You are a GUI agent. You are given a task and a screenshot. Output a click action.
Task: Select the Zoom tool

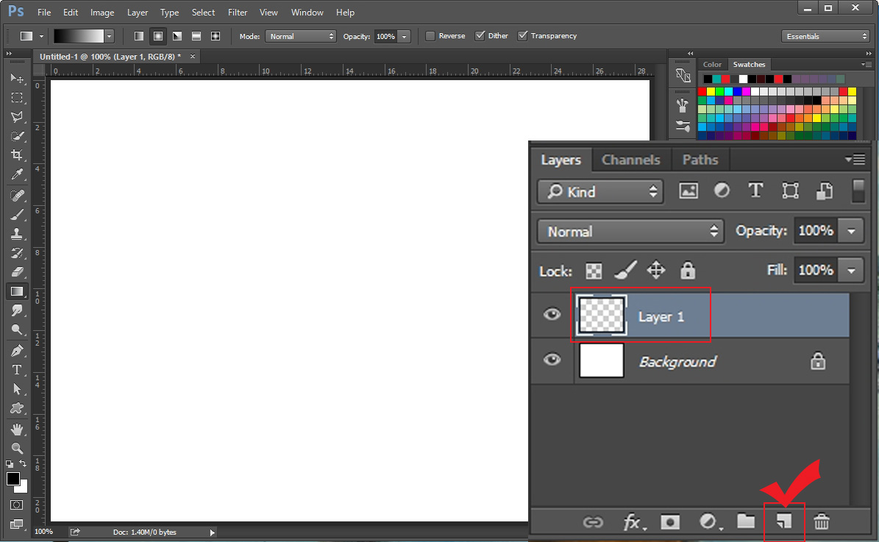tap(17, 449)
